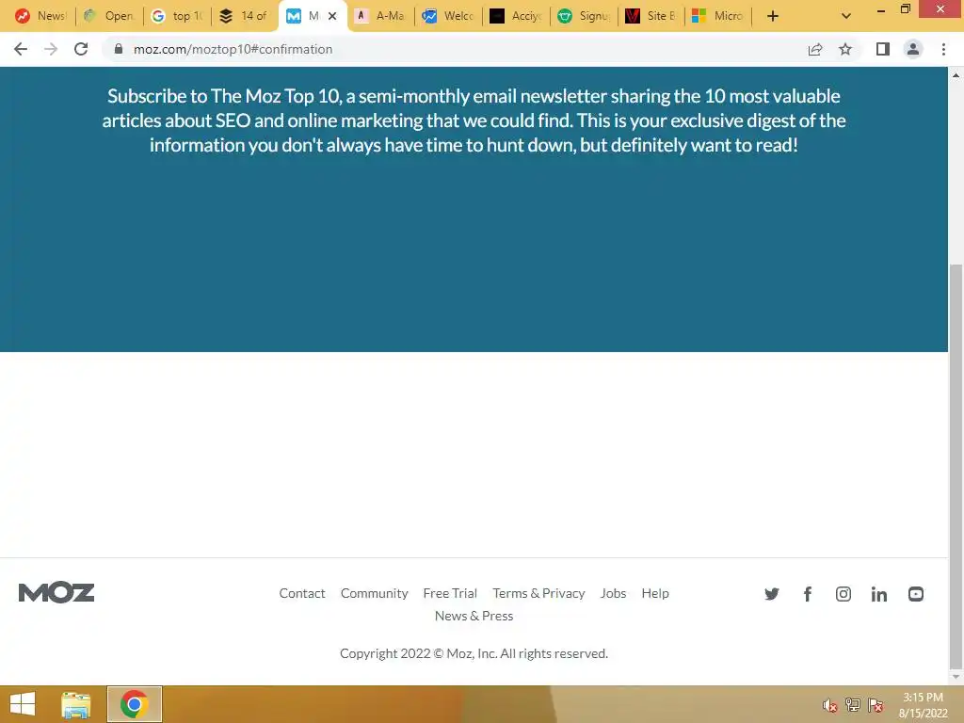
Task: Click the muted volume tray icon
Action: pyautogui.click(x=830, y=705)
